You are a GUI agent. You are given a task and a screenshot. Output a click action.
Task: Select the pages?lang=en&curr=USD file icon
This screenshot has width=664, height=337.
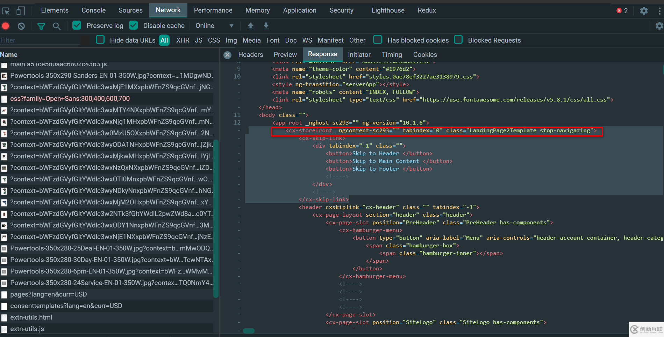(x=4, y=295)
